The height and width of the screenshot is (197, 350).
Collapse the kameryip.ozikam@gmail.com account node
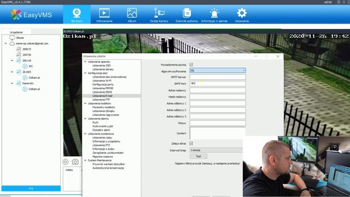pyautogui.click(x=6, y=44)
